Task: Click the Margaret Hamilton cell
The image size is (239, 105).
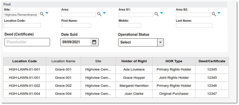Action: [x=134, y=86]
